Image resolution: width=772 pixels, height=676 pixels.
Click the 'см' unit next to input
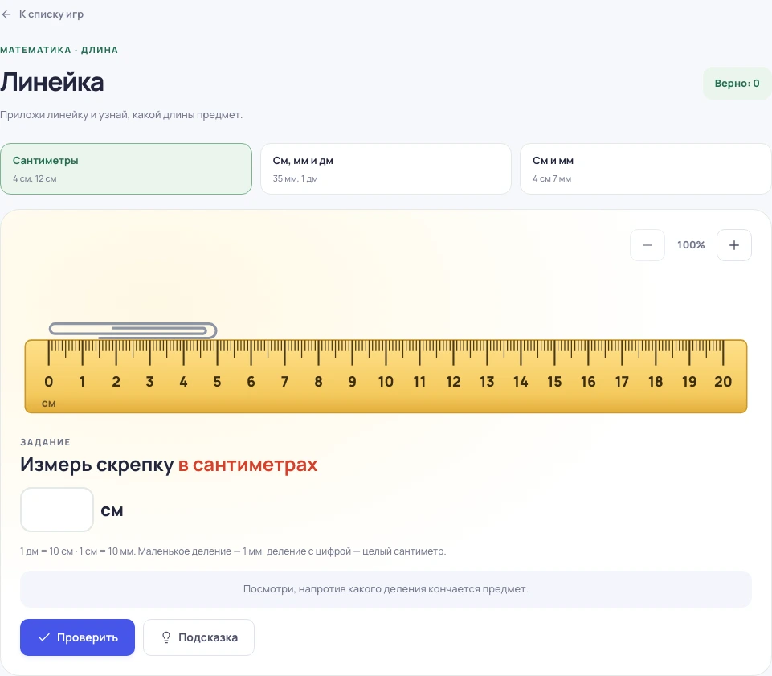[x=112, y=511]
